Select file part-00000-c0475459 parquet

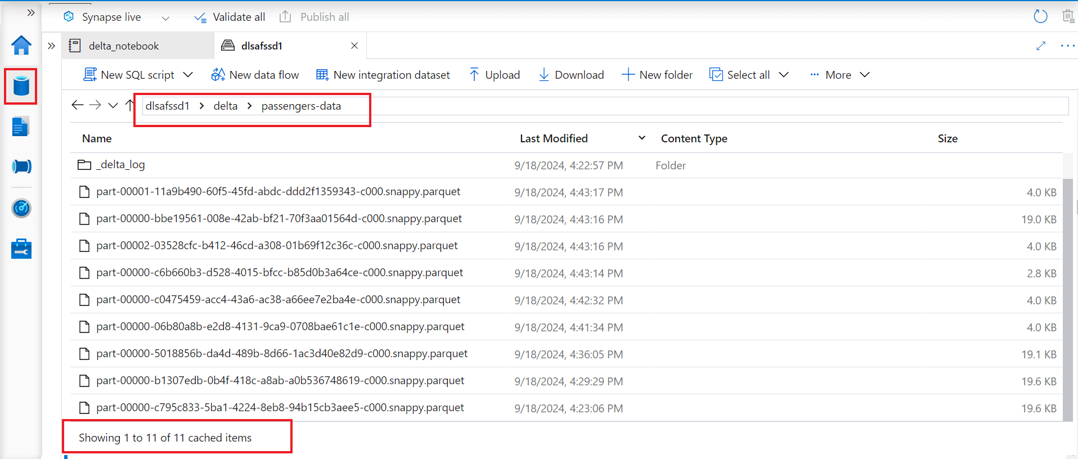point(278,300)
